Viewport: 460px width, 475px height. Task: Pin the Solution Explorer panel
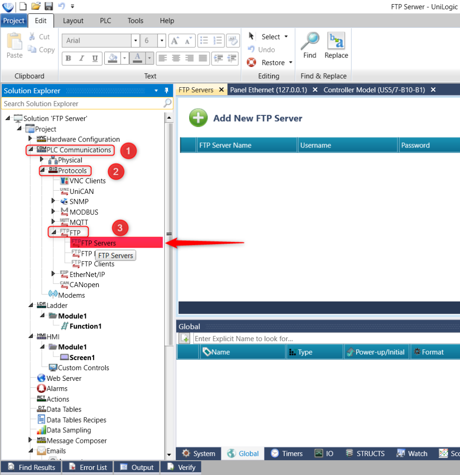click(166, 90)
